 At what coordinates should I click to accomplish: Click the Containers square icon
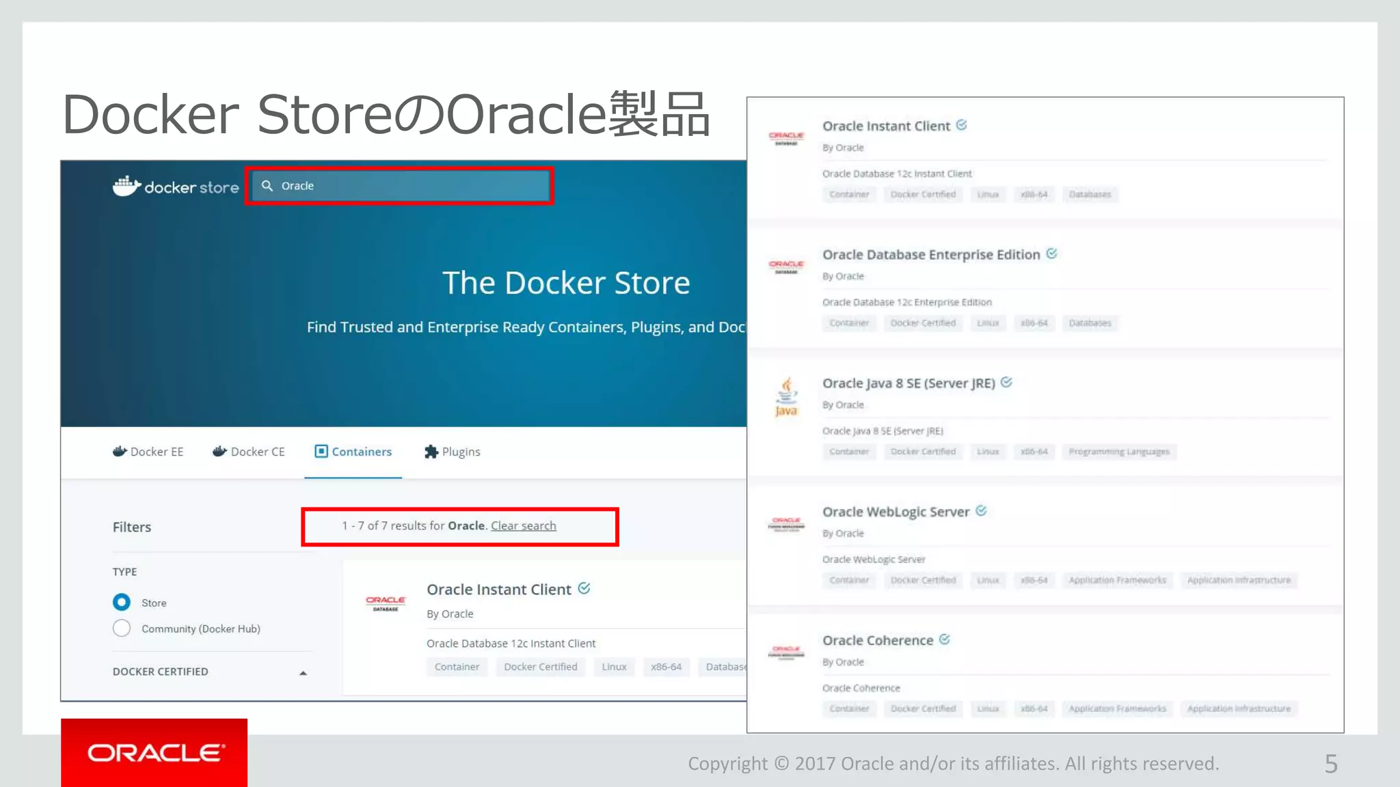tap(321, 451)
